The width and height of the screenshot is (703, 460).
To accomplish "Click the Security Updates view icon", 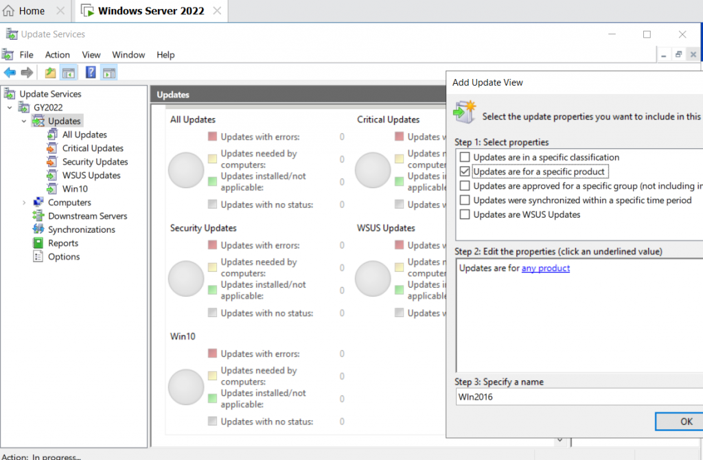I will (52, 161).
